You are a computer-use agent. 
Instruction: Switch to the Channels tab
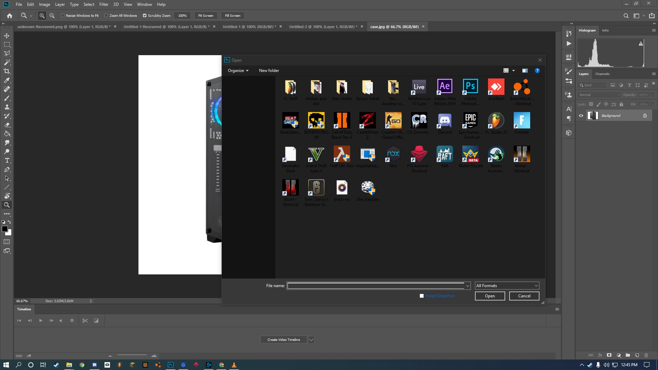click(602, 74)
